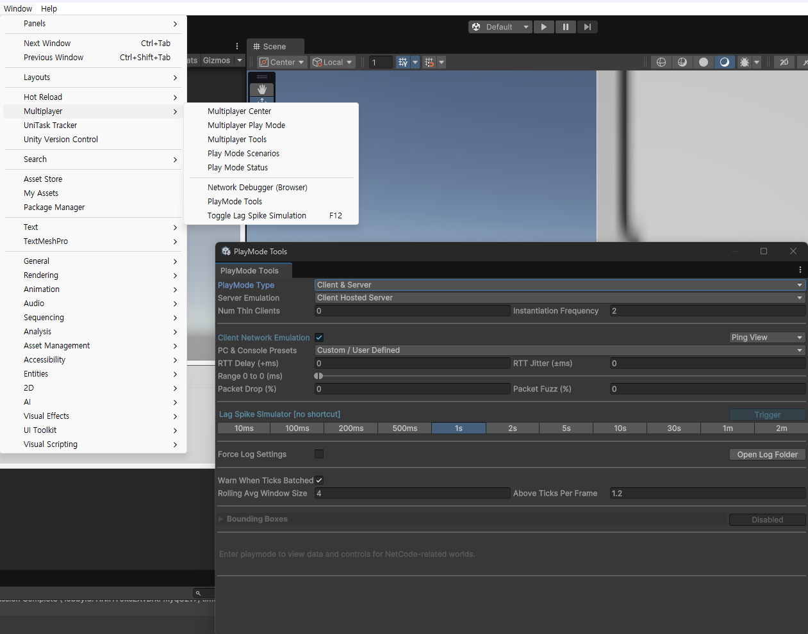The width and height of the screenshot is (808, 634).
Task: Click the wireframe draw mode icon
Action: coord(661,62)
